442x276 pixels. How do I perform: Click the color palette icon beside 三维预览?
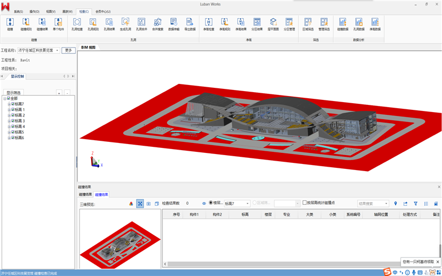tap(131, 204)
